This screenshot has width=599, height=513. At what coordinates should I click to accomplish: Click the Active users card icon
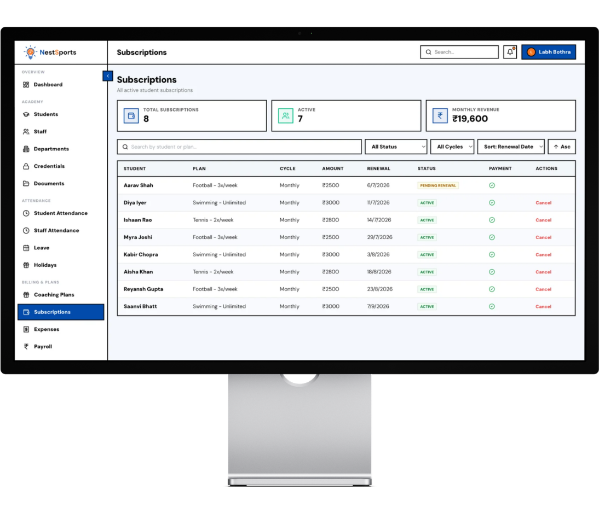point(285,115)
